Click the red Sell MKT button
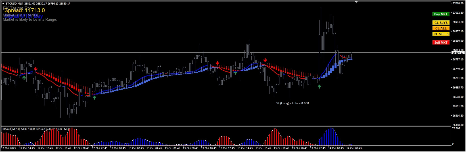 (441, 43)
